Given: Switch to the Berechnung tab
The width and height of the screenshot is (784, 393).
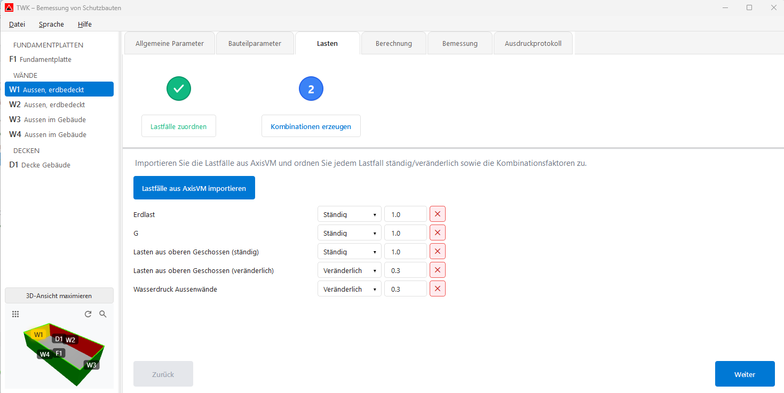Looking at the screenshot, I should click(x=393, y=43).
